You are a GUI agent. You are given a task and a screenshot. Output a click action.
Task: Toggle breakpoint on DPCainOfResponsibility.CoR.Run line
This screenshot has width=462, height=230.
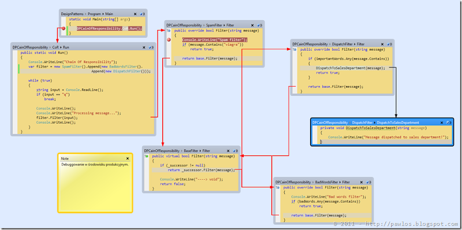tap(64, 28)
